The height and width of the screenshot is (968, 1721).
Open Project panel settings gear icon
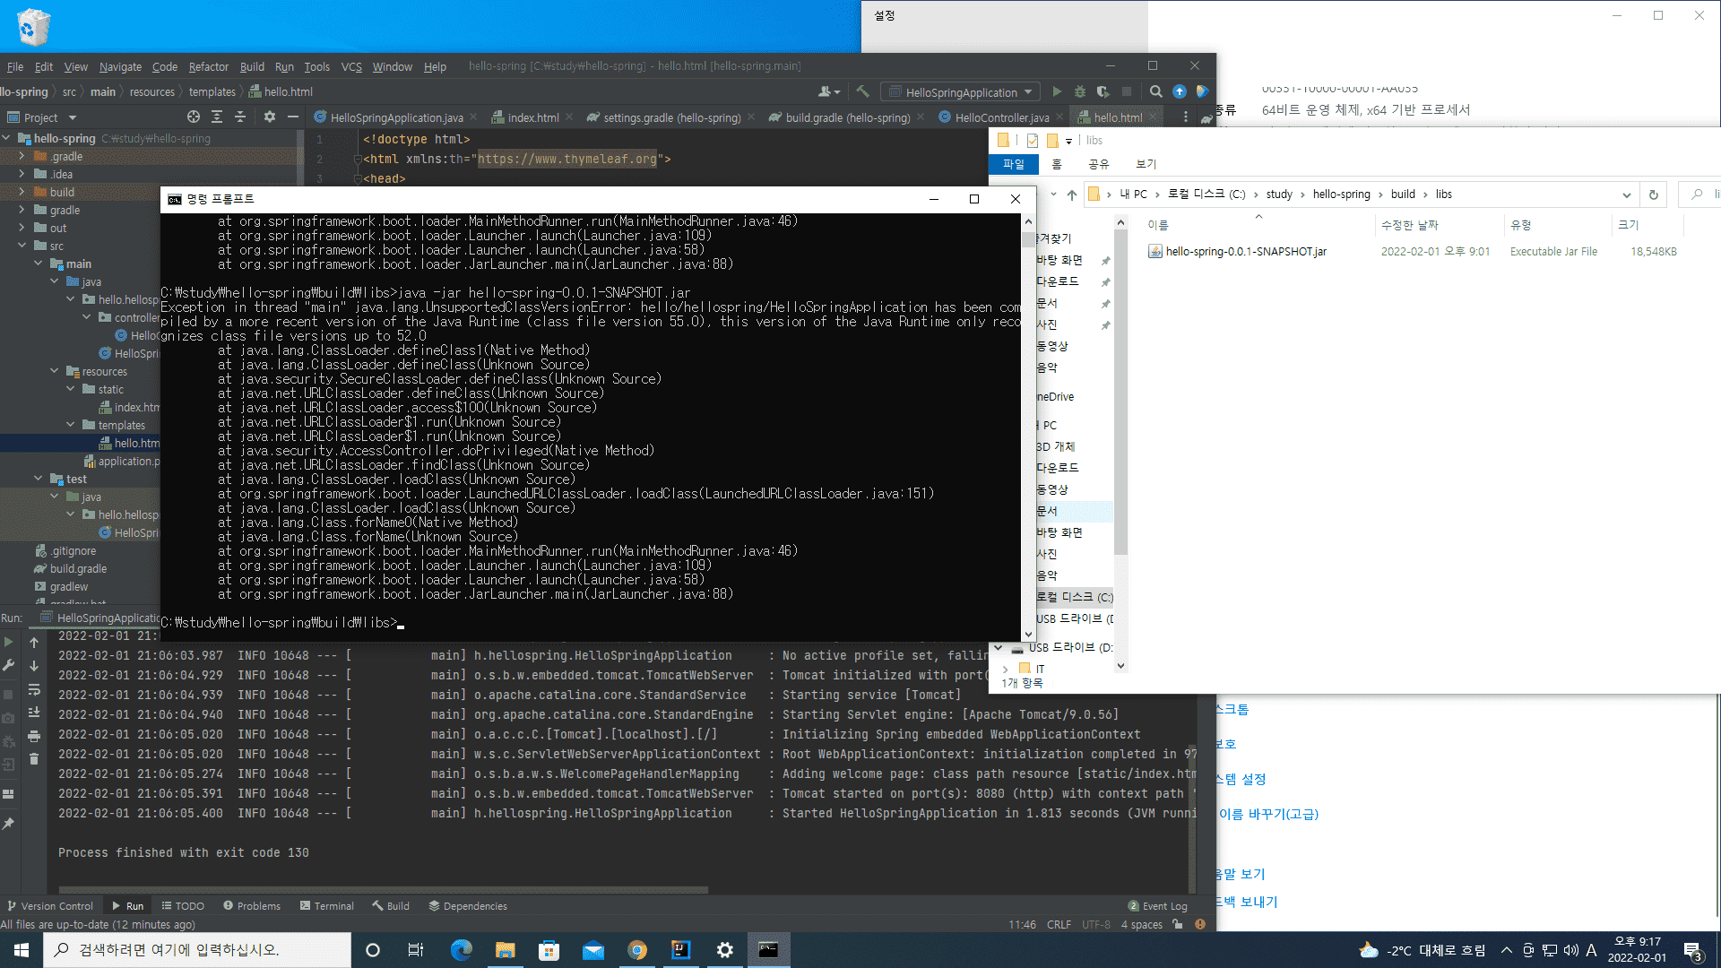click(269, 117)
